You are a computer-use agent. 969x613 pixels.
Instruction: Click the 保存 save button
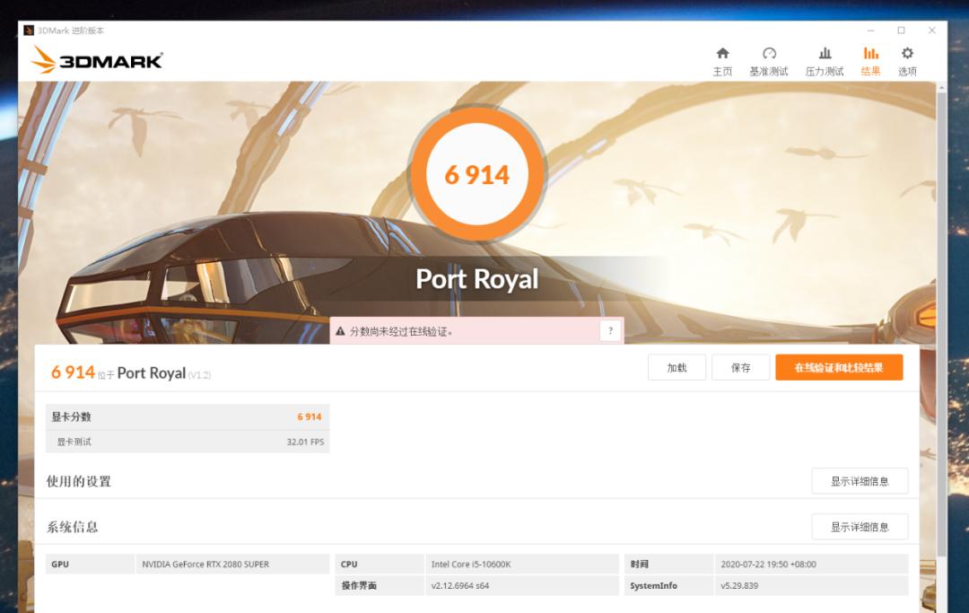[x=740, y=368]
